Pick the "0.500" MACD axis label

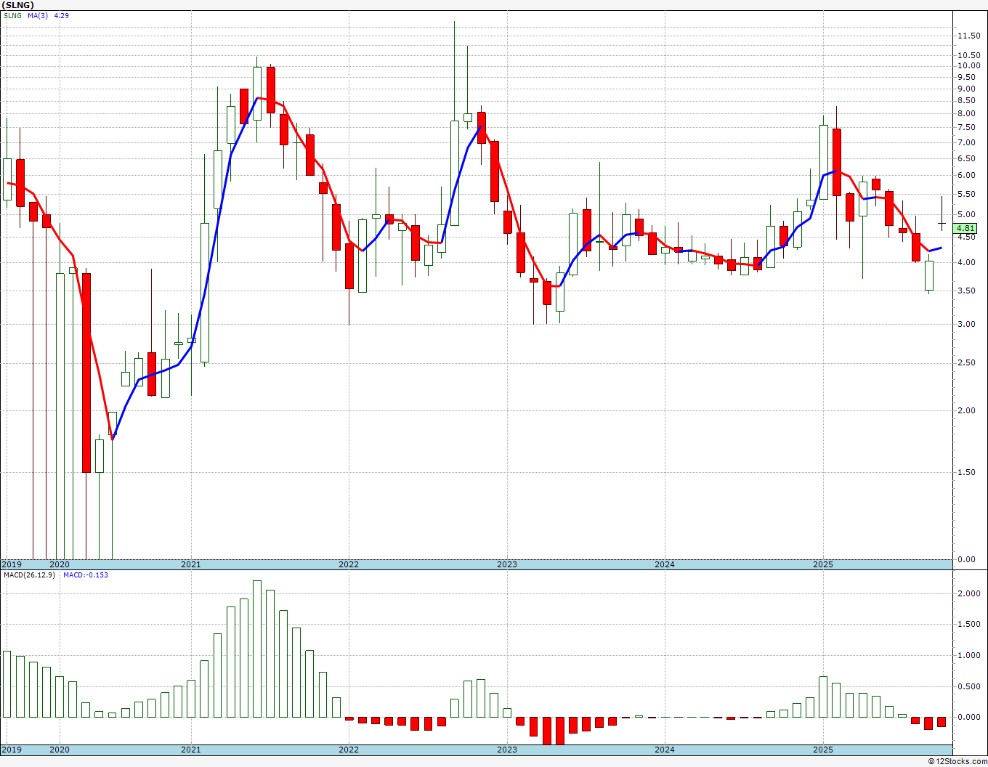coord(969,686)
